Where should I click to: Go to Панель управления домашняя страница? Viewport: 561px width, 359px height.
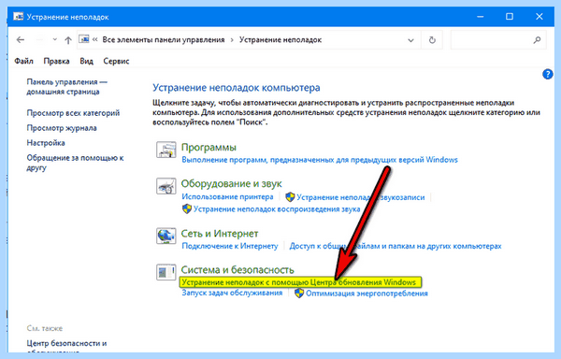pyautogui.click(x=67, y=87)
